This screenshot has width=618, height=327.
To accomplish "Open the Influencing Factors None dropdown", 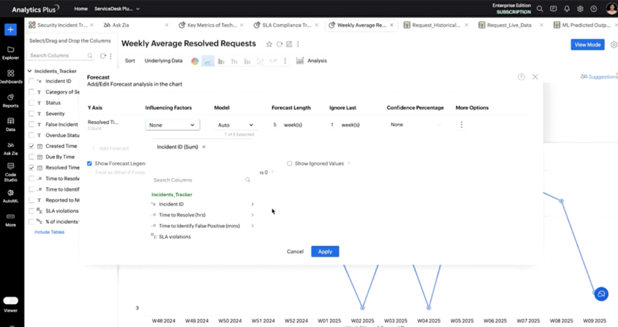I will click(172, 125).
